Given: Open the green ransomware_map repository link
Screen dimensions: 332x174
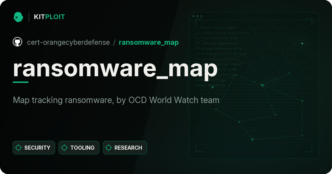Looking at the screenshot, I should [x=149, y=42].
